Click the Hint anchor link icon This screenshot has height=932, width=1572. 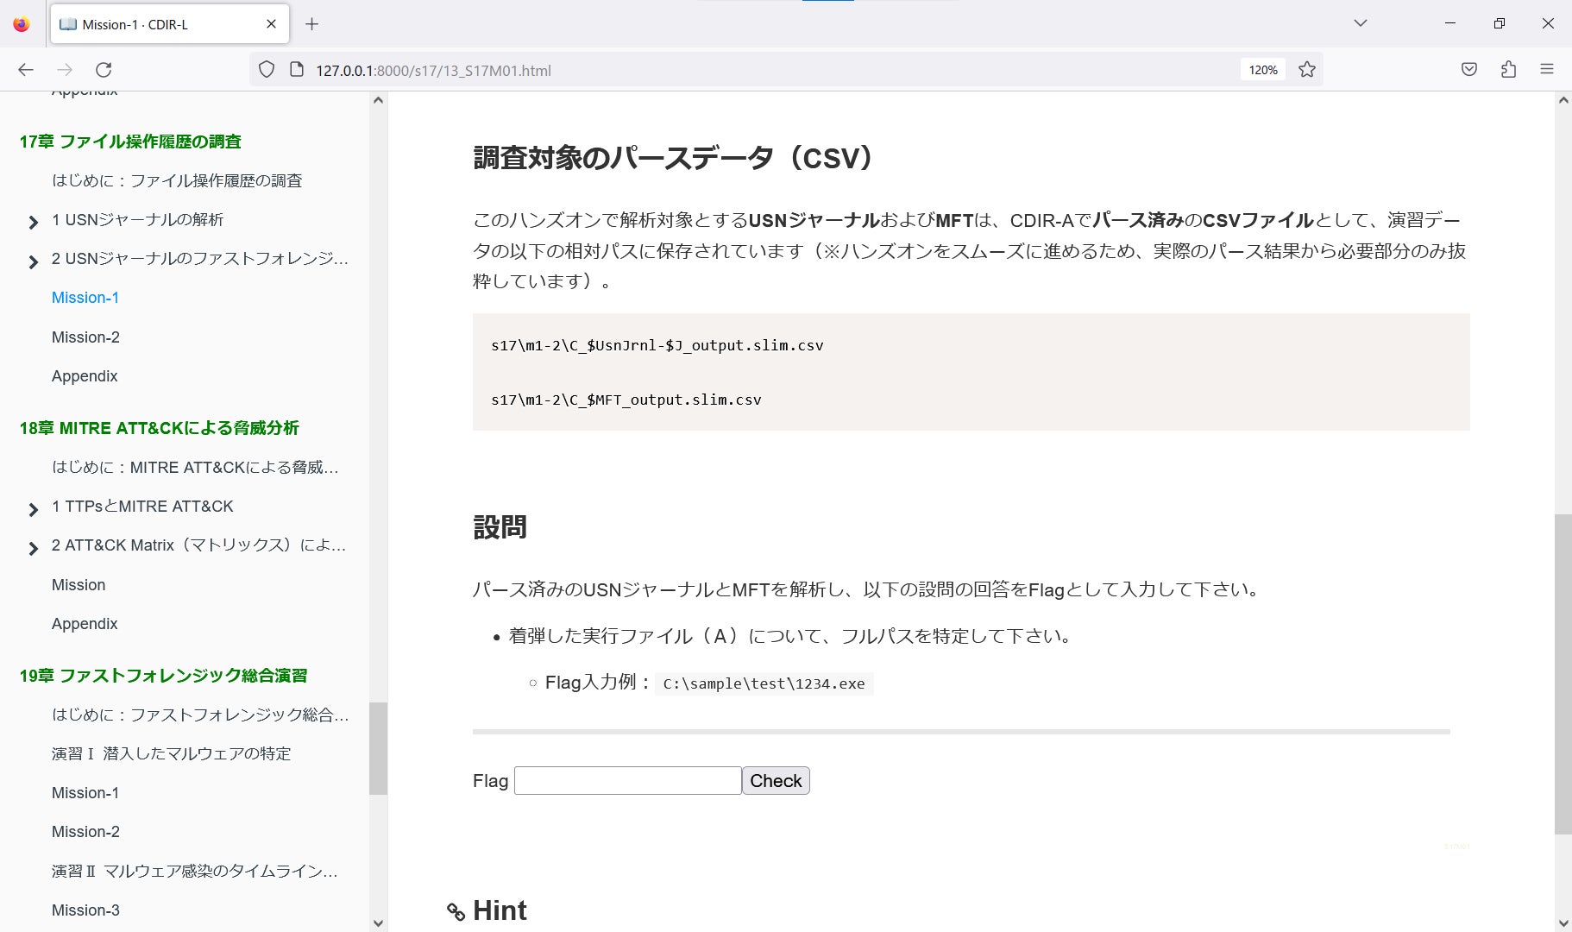pyautogui.click(x=456, y=911)
